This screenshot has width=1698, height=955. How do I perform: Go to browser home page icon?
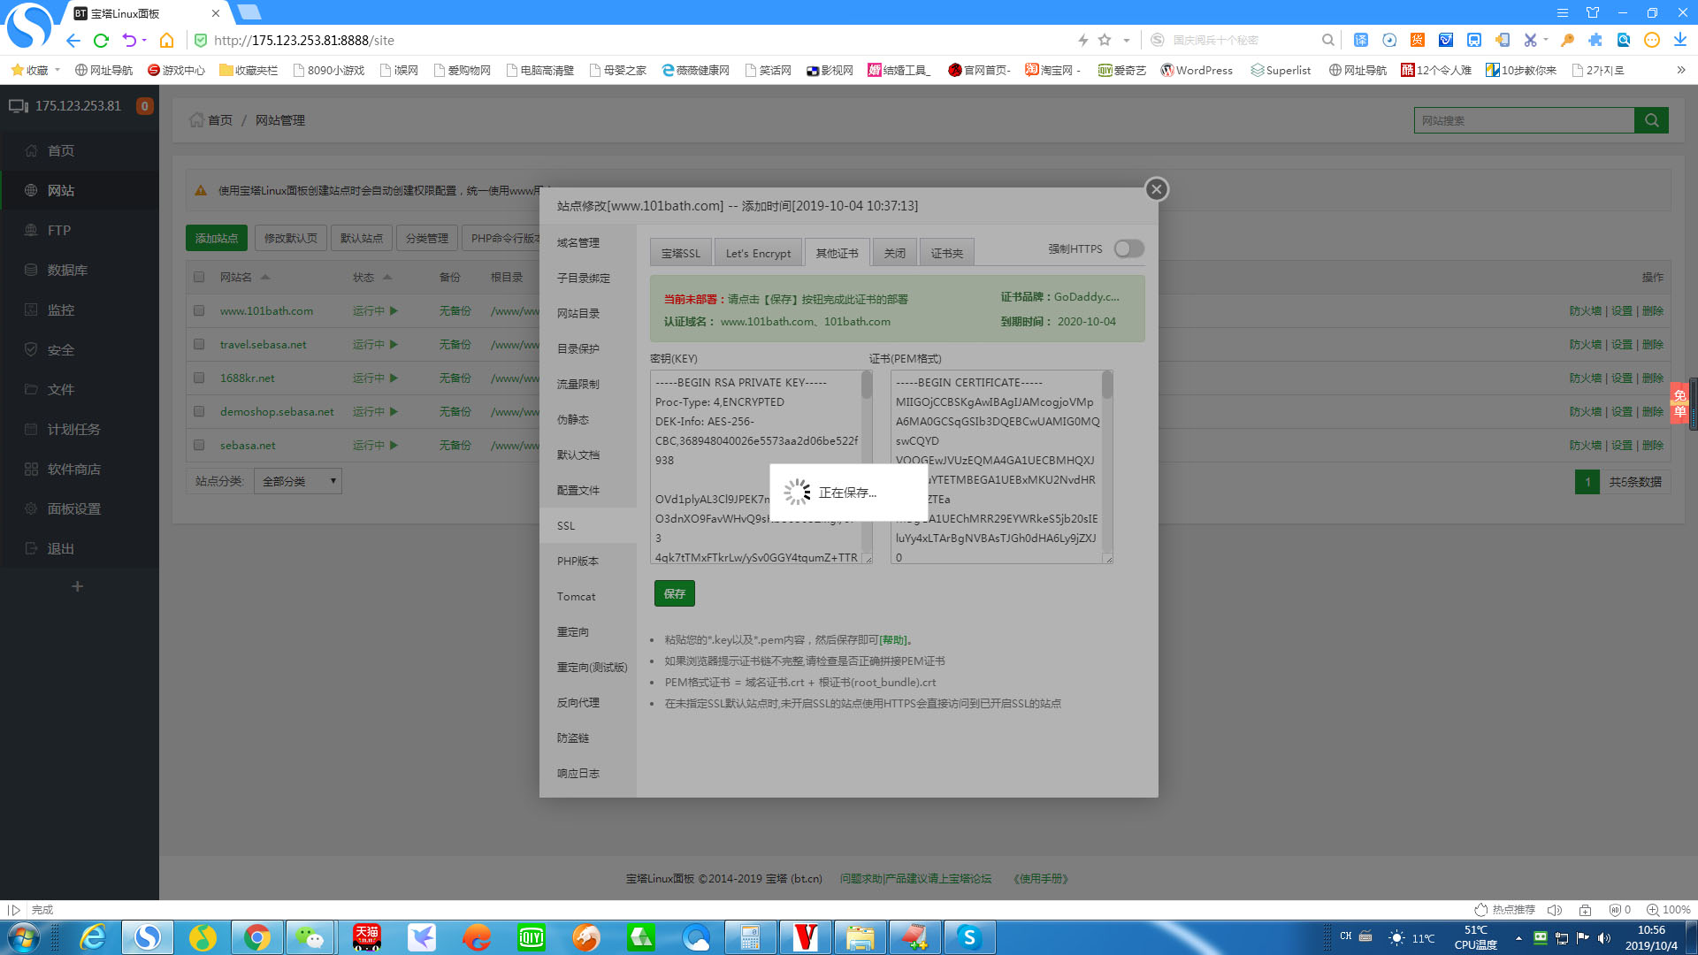[x=166, y=41]
